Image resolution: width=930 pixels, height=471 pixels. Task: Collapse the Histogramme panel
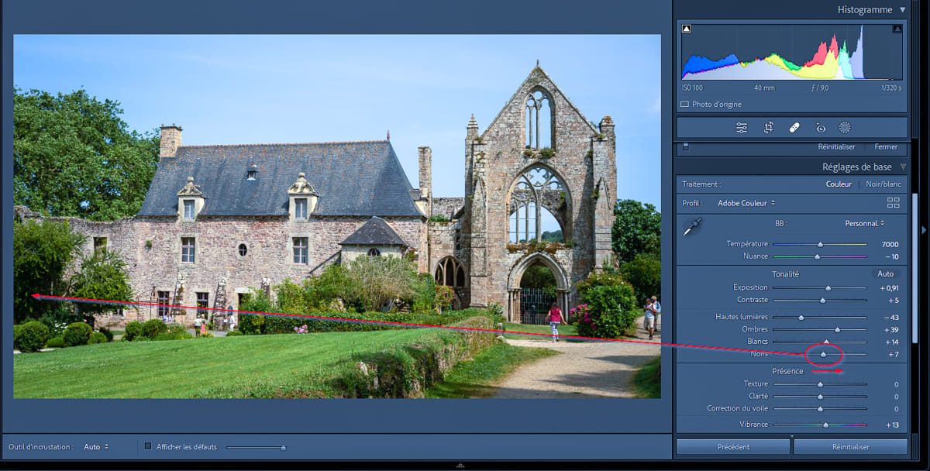click(x=902, y=10)
